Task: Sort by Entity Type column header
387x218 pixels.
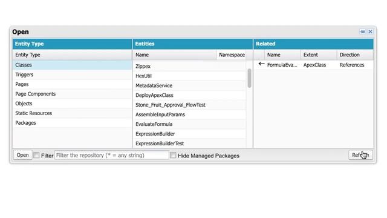Action: [x=72, y=54]
